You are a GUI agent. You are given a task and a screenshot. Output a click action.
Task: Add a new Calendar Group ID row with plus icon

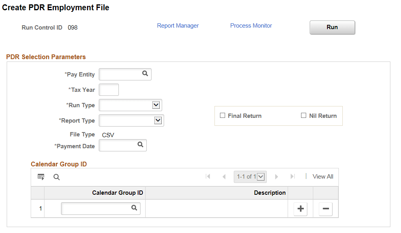[300, 209]
